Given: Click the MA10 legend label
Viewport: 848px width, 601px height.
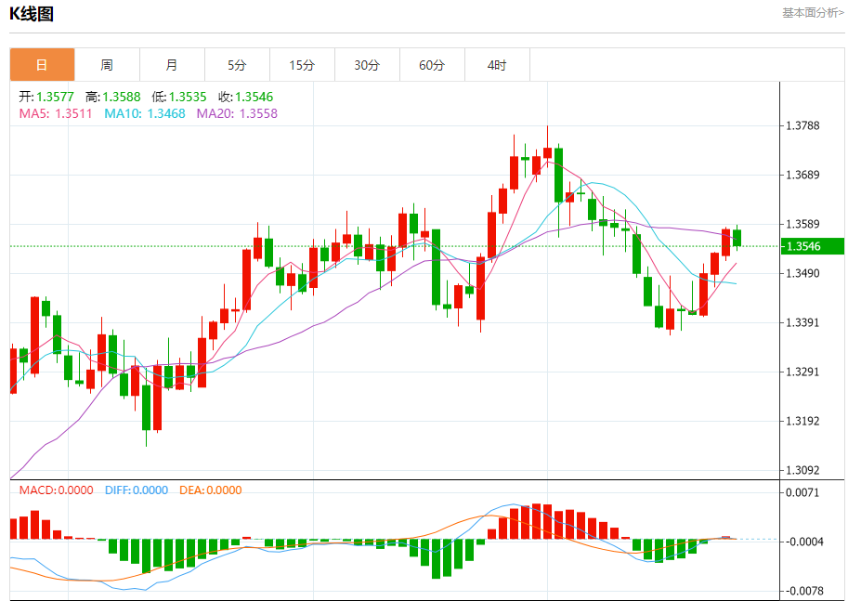Looking at the screenshot, I should 145,113.
